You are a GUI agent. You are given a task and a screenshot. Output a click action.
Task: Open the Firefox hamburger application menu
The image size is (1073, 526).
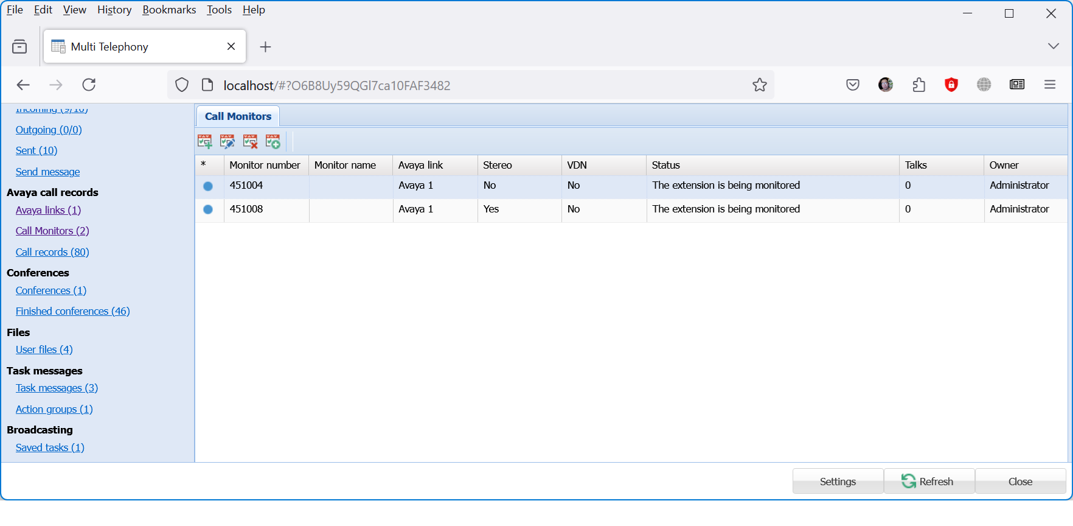[1050, 85]
